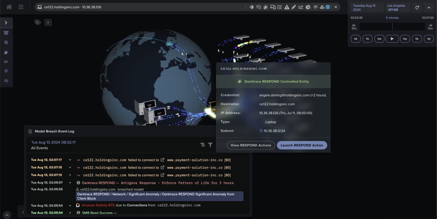Viewport: 437px width, 219px height.
Task: Add a tag with the plus button
Action: 48,23
